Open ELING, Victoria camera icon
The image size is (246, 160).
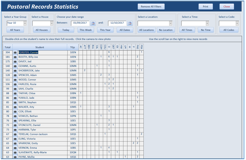pyautogui.click(x=15, y=139)
